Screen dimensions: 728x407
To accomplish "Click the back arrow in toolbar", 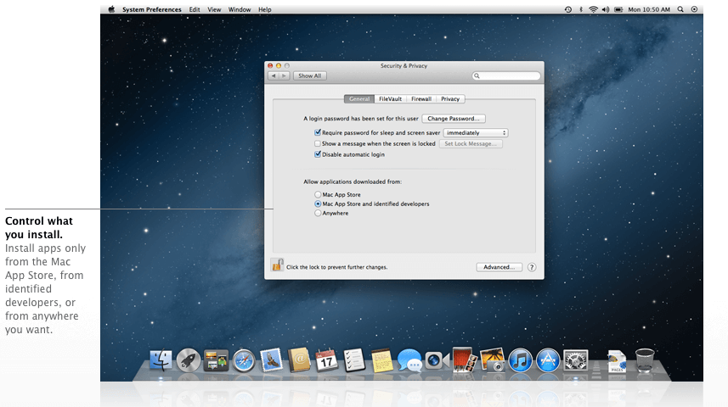I will point(274,75).
